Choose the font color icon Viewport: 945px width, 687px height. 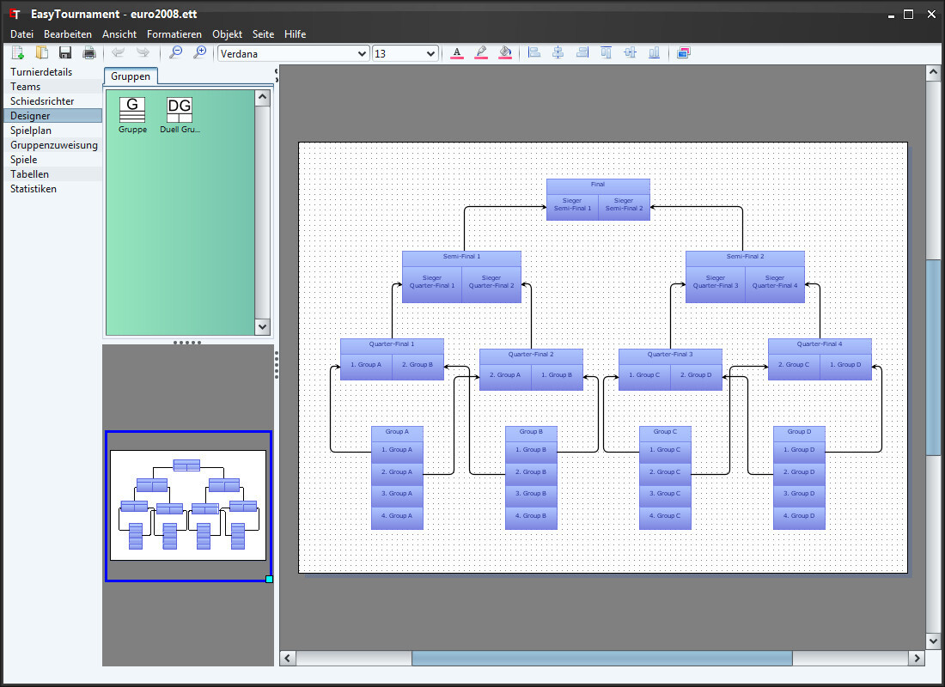click(457, 53)
